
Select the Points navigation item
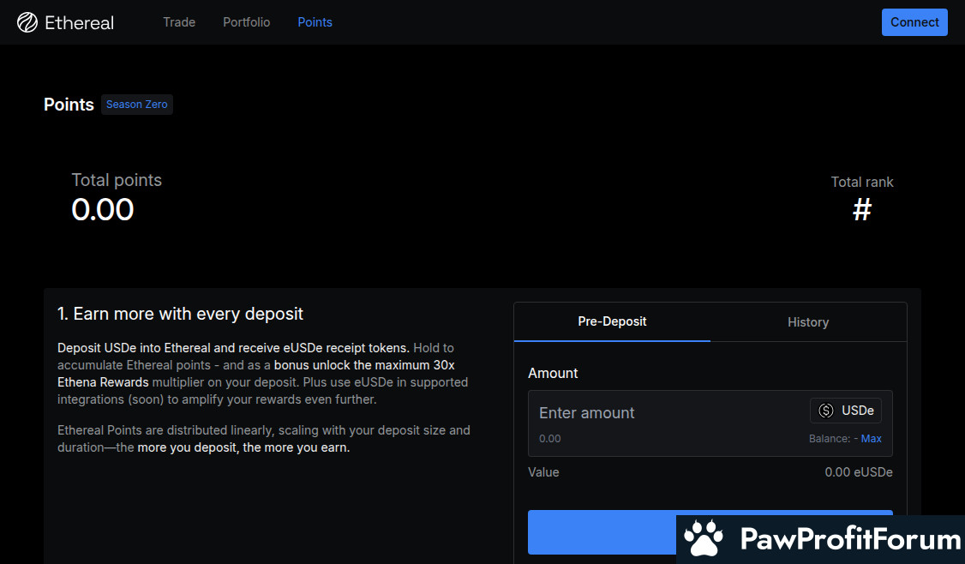click(x=315, y=22)
